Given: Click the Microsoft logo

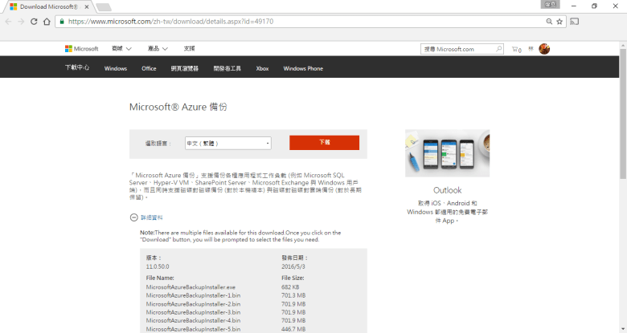Looking at the screenshot, I should pos(81,49).
